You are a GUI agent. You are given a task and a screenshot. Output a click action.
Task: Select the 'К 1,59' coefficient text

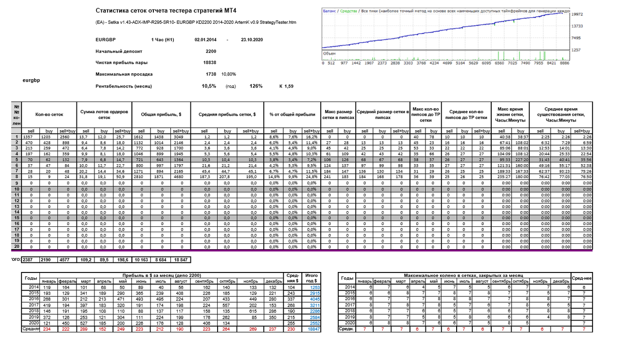pos(286,86)
